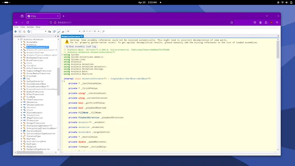
Task: Click the icon beside IClock
Action: point(24,110)
